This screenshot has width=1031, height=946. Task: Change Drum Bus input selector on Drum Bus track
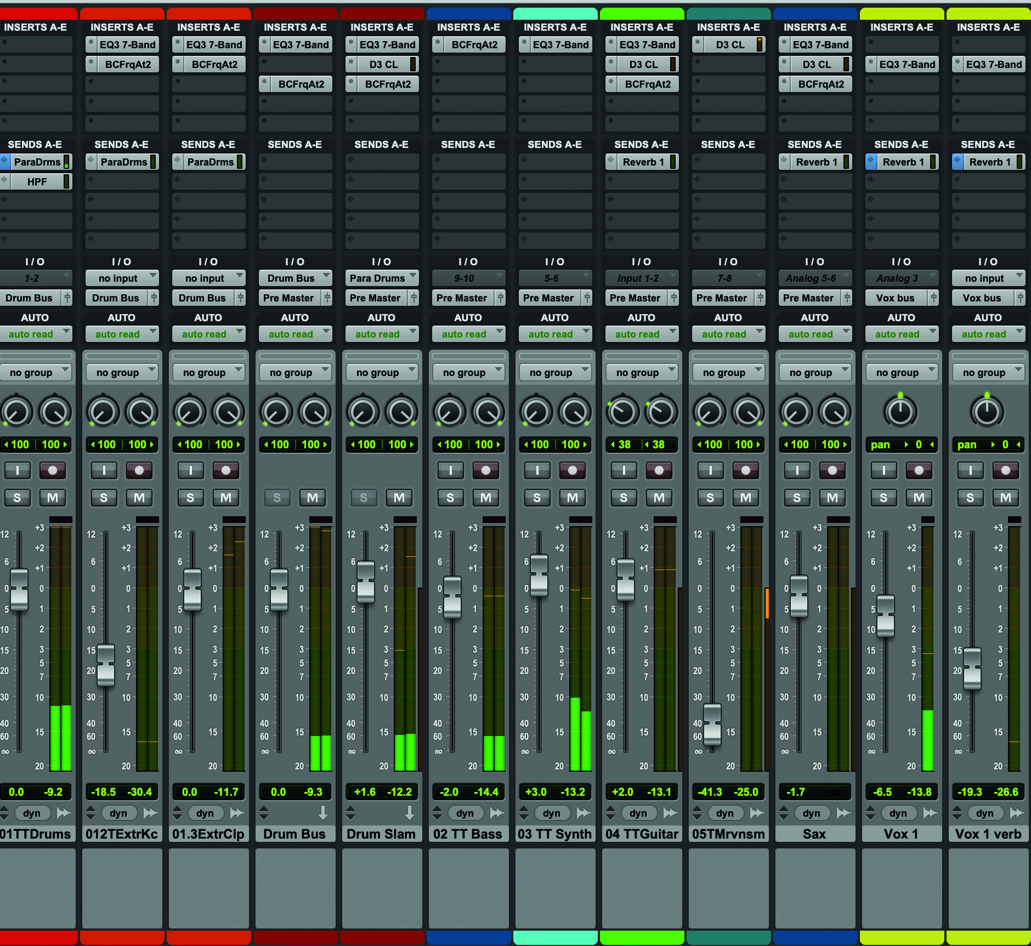tap(296, 278)
